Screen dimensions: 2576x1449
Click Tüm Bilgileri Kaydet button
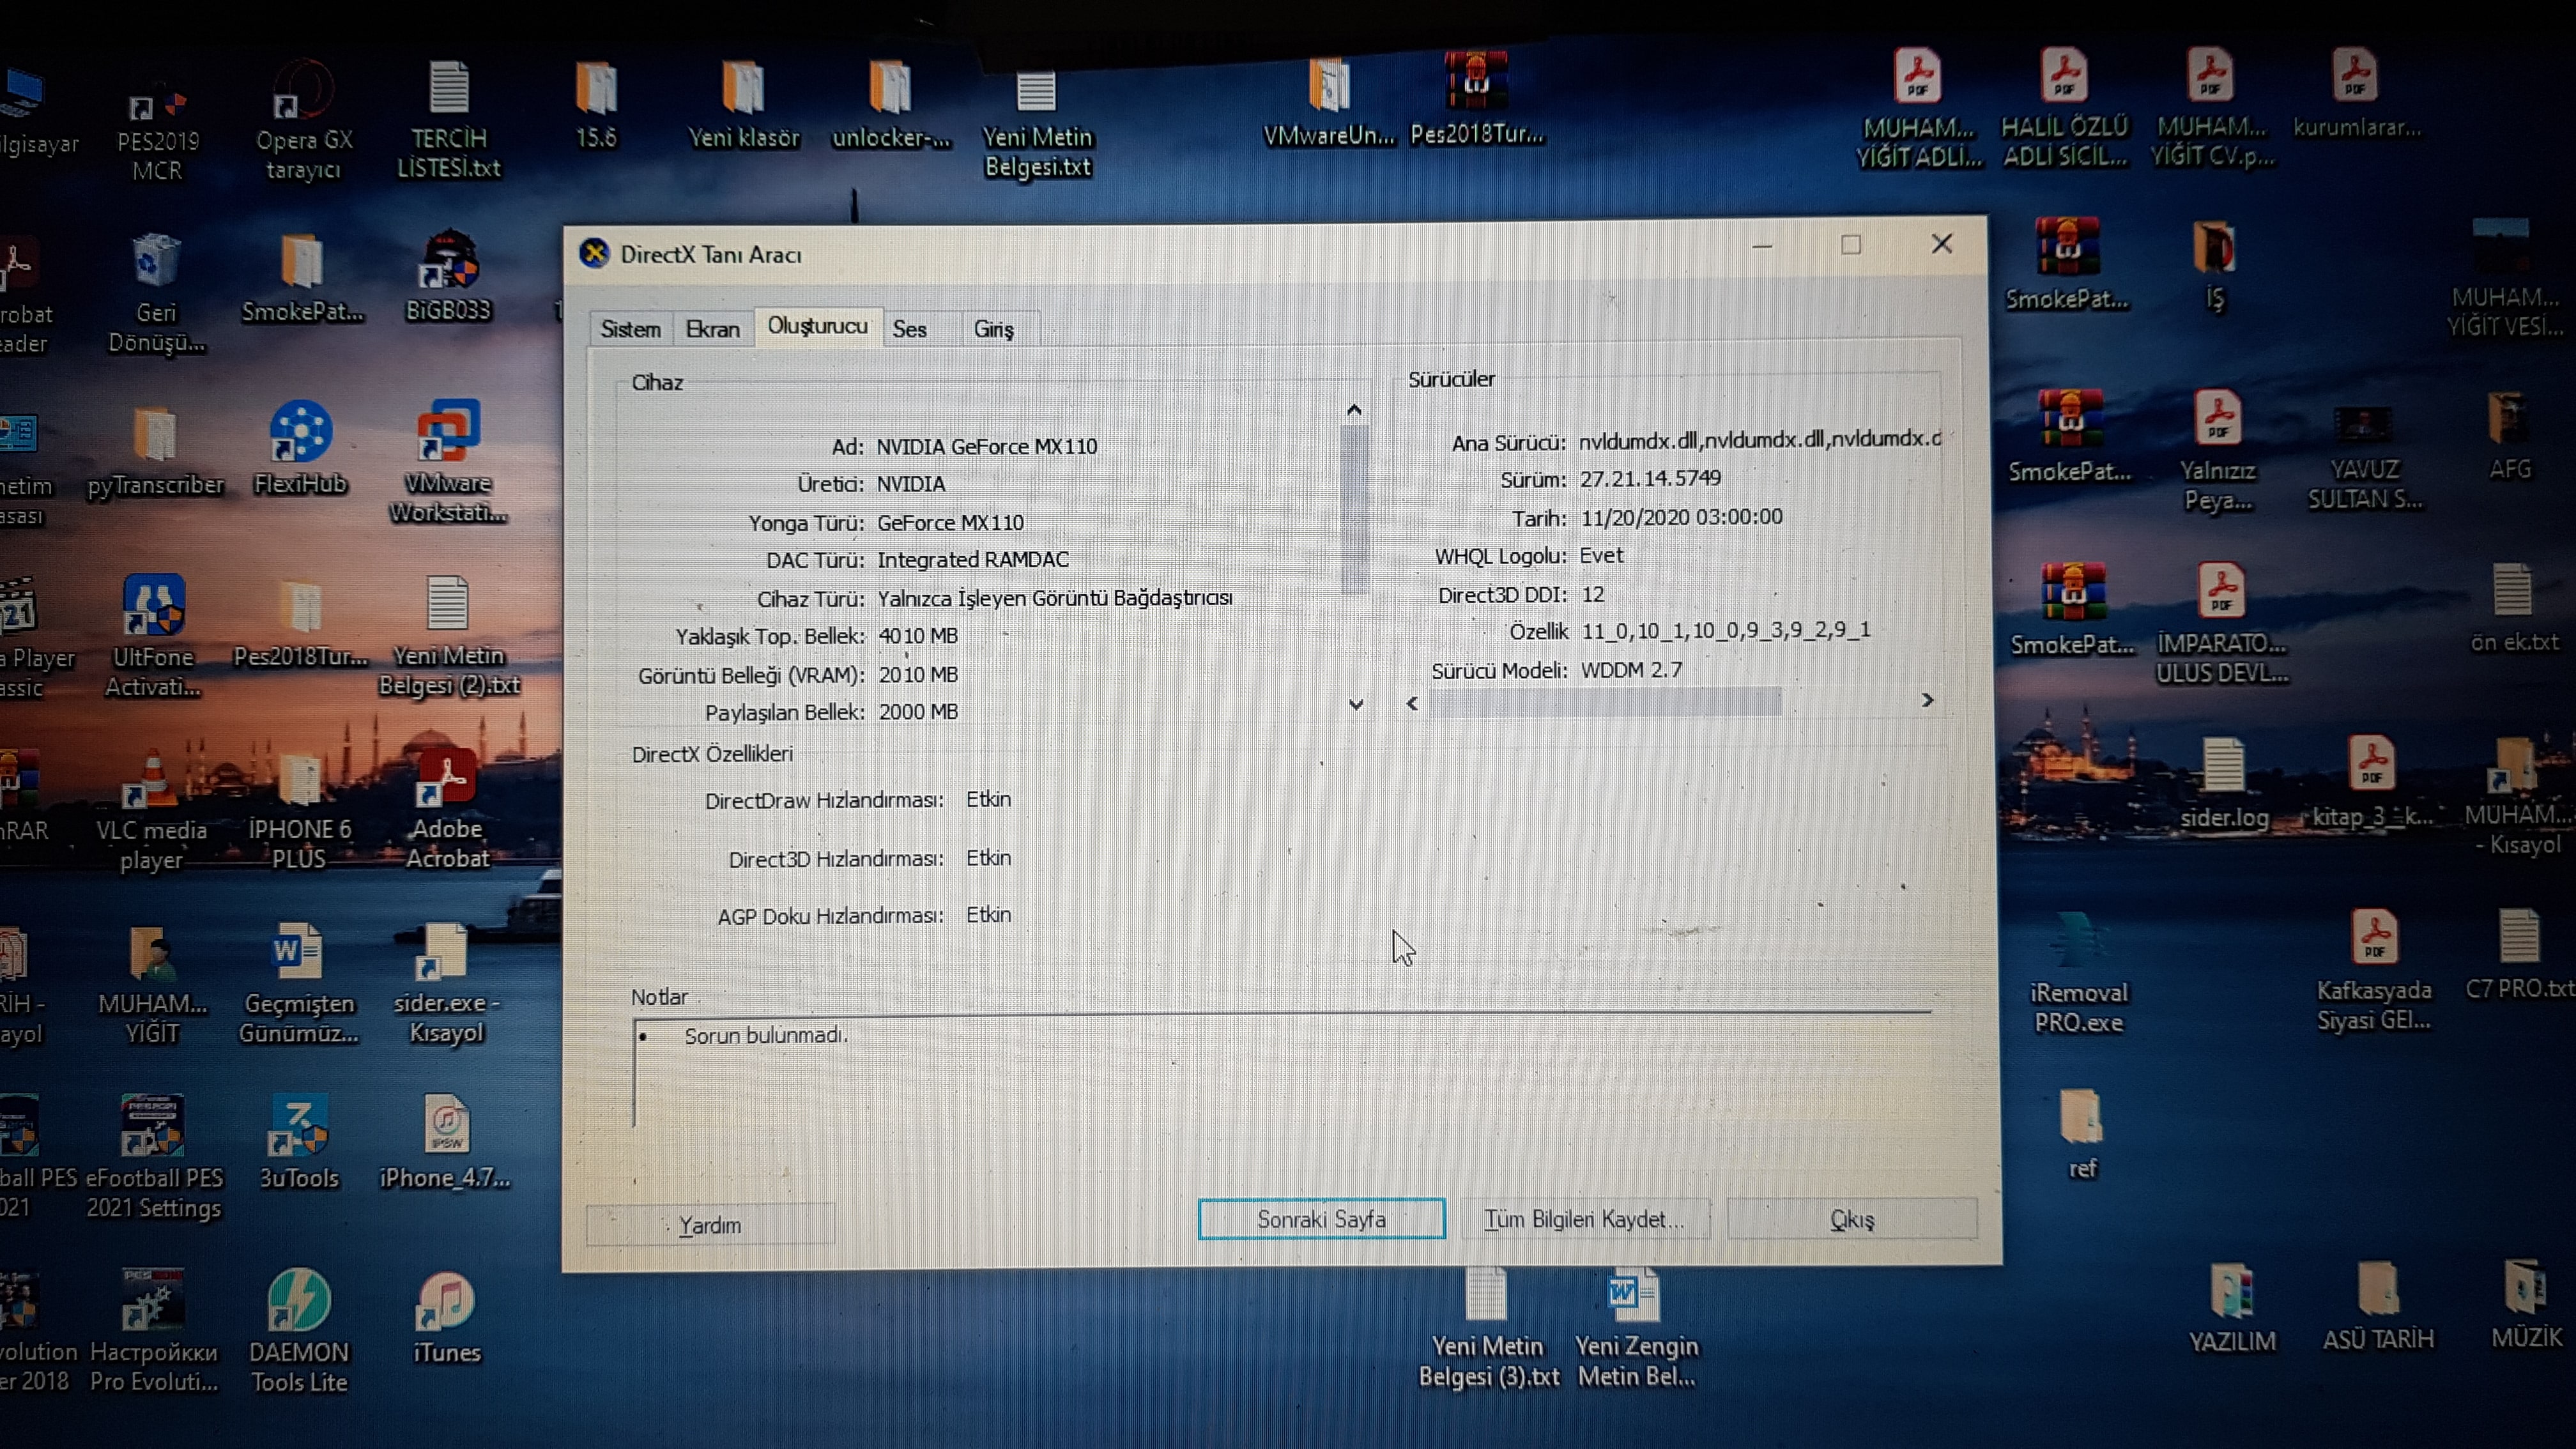click(x=1584, y=1219)
